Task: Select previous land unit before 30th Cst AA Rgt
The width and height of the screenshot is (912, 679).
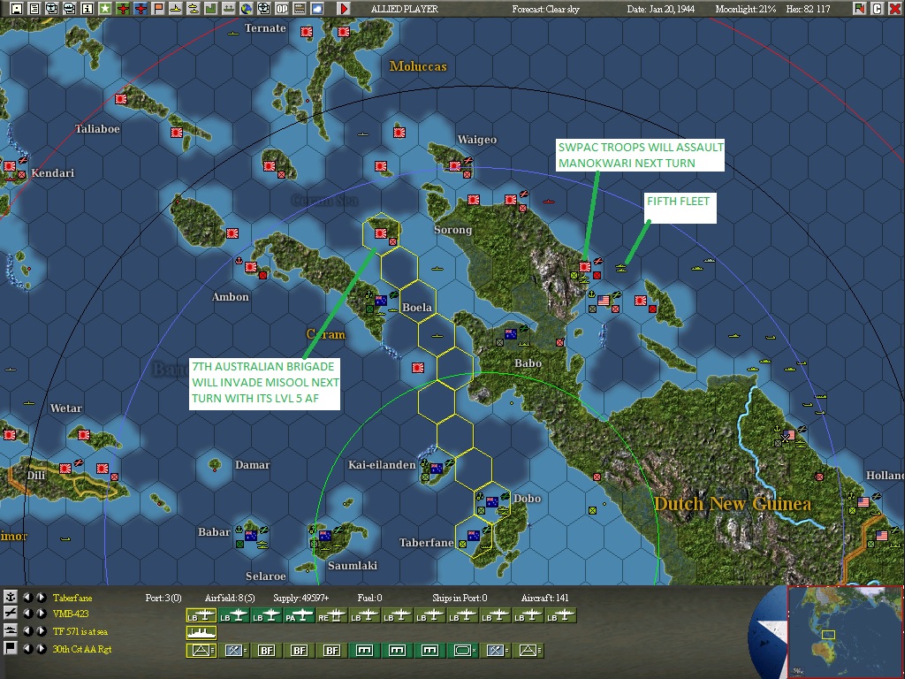Action: [27, 648]
